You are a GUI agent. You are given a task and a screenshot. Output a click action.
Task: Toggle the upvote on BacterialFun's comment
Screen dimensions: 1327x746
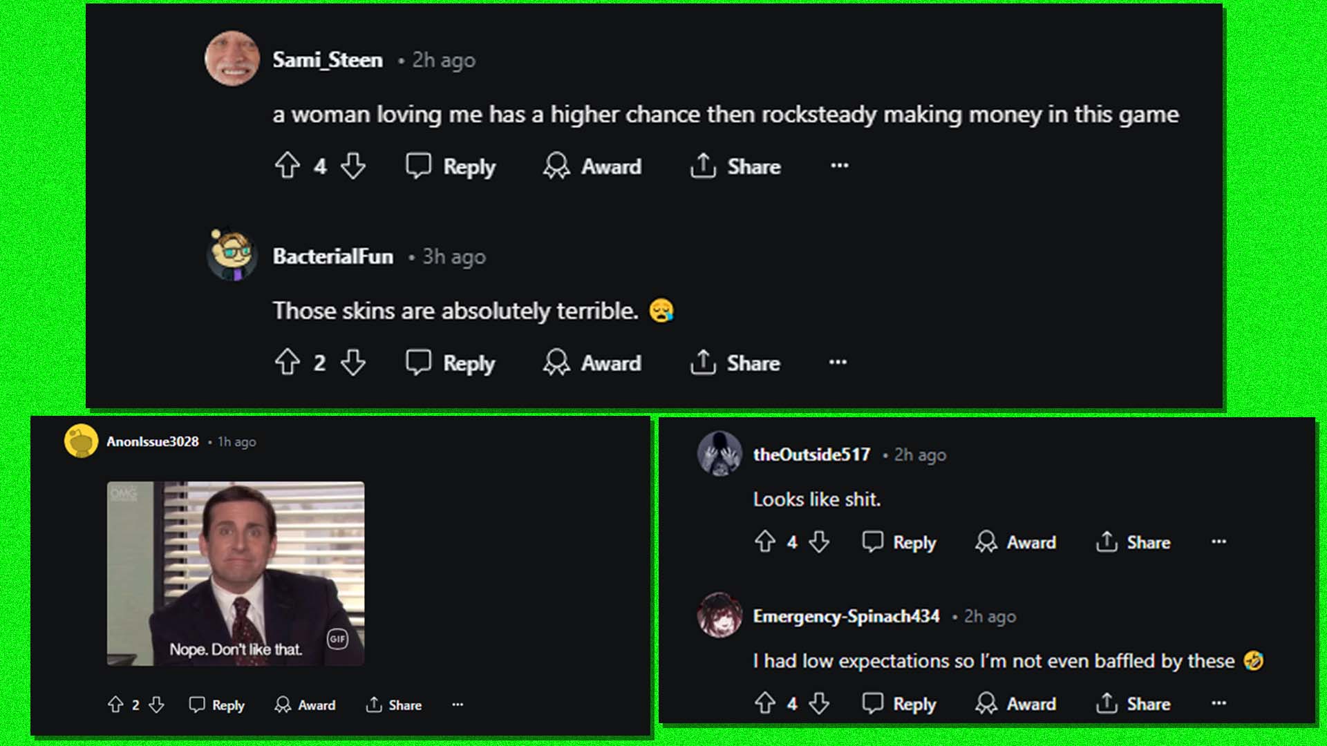(x=288, y=363)
